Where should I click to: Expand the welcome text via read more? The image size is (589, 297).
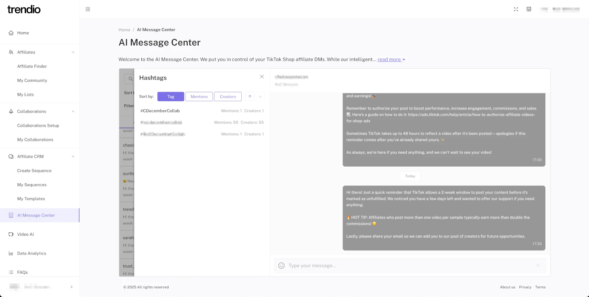(391, 60)
